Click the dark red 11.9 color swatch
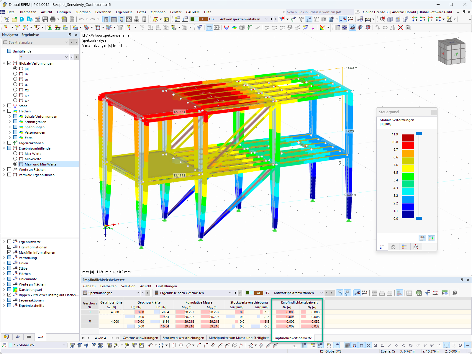472x354 pixels. point(408,138)
